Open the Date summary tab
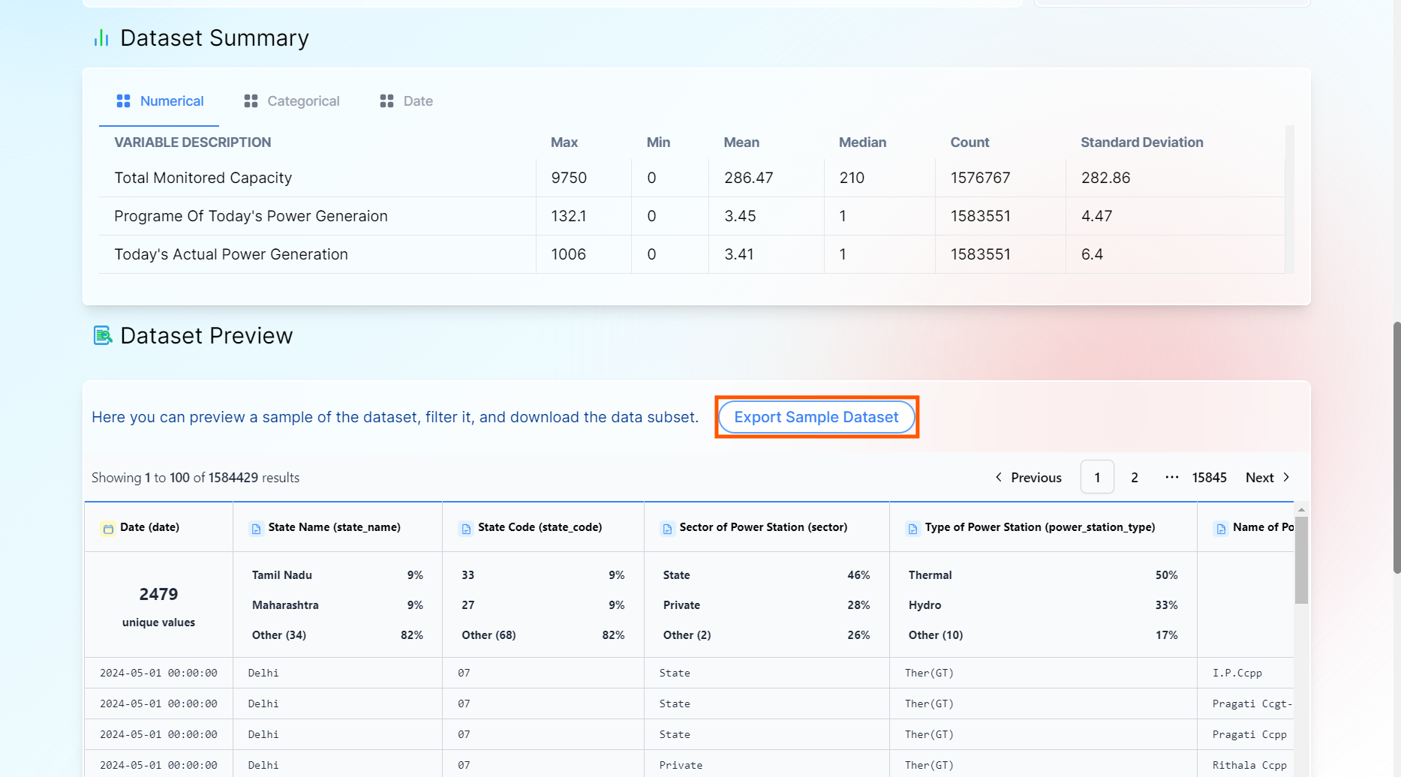Screen dimensions: 1401x777 pos(417,101)
